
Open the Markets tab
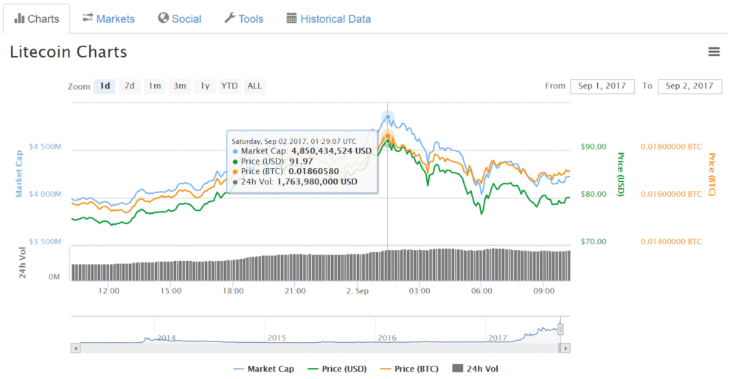[108, 18]
